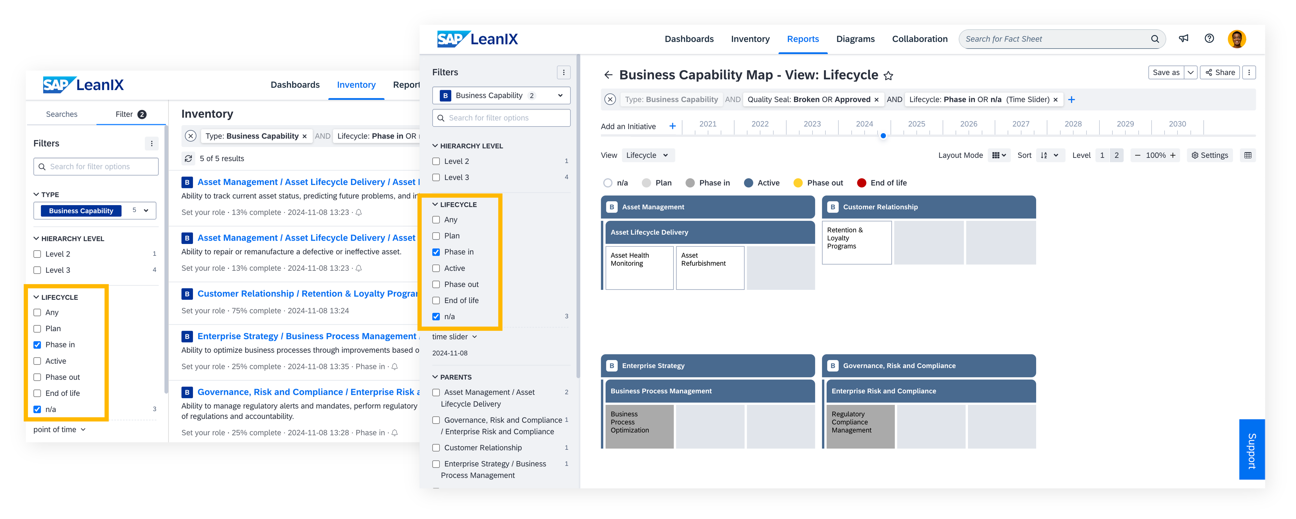Open the report three-dot menu next to Share
Screen dimensions: 1296x519
1249,72
